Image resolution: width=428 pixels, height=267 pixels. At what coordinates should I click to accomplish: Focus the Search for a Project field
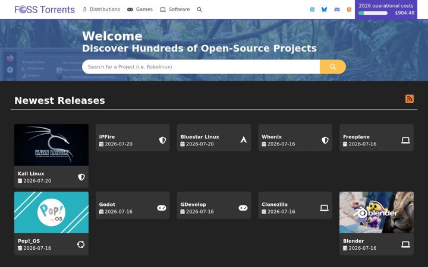[x=201, y=66]
